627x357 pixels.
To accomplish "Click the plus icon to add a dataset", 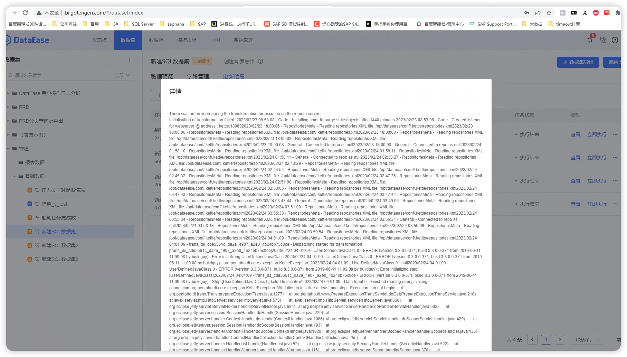I will click(130, 60).
